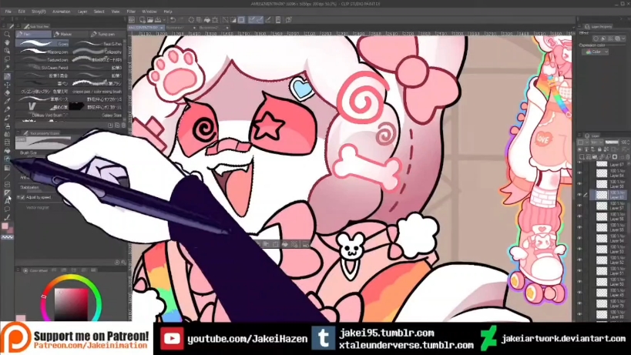Select the Eraser tool in left toolbar
The height and width of the screenshot is (355, 631).
[7, 92]
